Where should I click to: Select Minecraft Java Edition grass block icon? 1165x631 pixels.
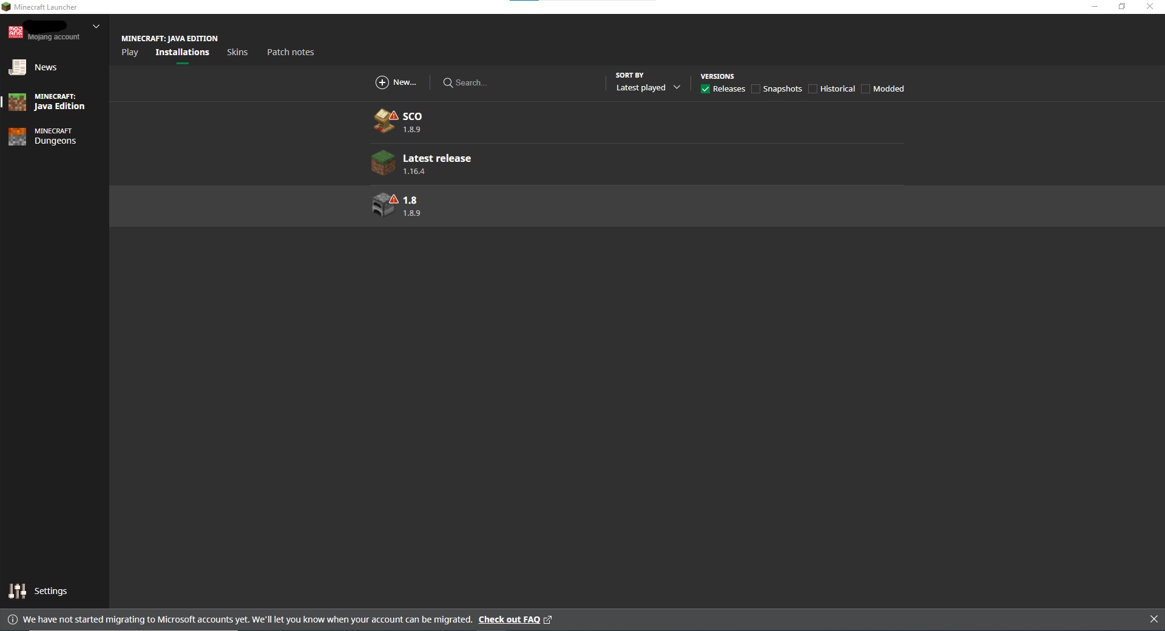18,102
